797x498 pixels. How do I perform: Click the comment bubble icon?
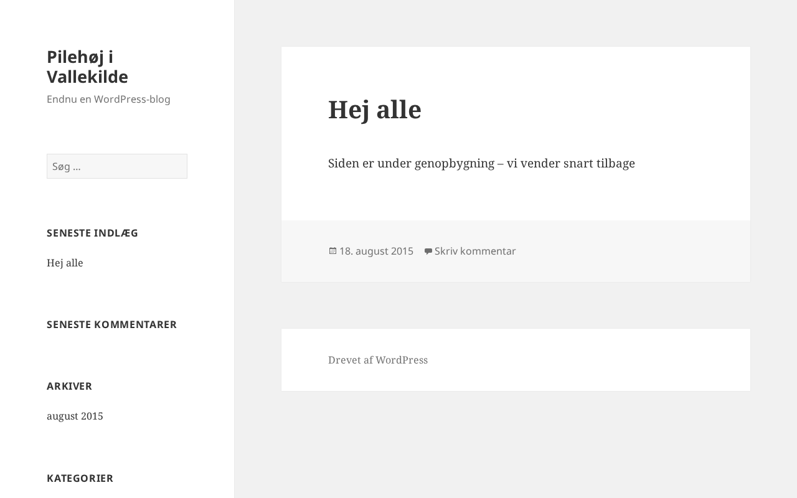coord(428,251)
